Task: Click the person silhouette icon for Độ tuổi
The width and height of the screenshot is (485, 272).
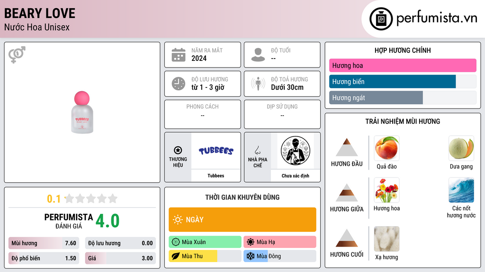Action: pyautogui.click(x=258, y=55)
